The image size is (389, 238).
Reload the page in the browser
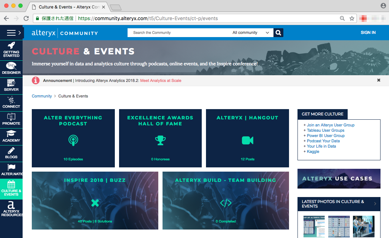26,18
